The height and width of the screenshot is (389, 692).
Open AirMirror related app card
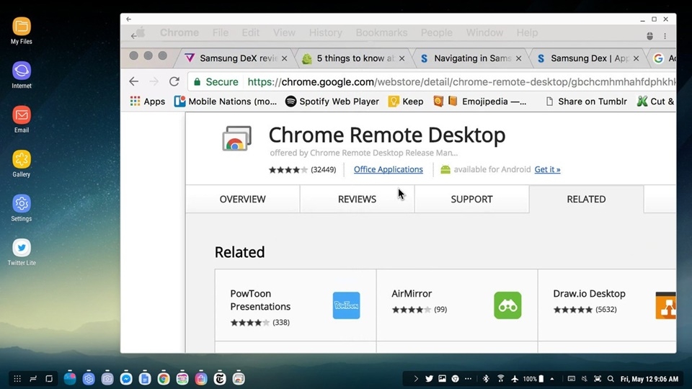coord(457,305)
